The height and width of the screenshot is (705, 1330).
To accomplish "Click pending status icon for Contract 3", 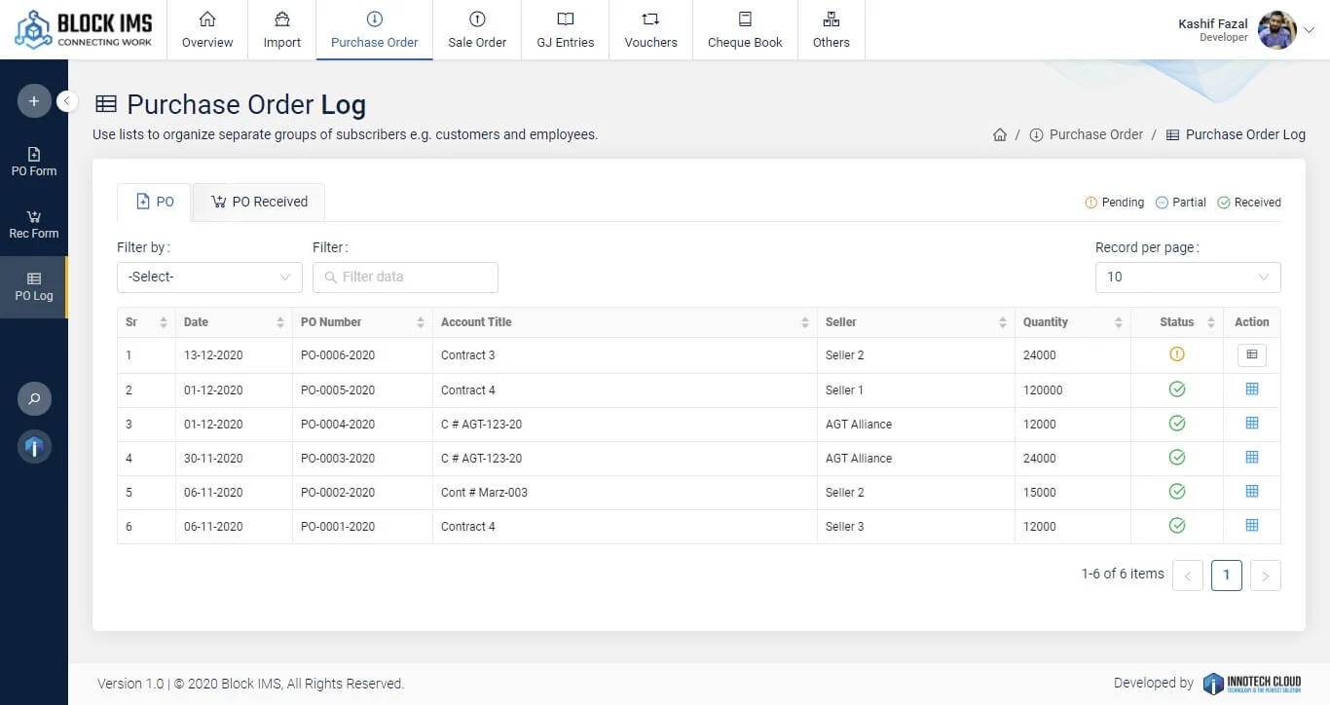I will coord(1176,355).
